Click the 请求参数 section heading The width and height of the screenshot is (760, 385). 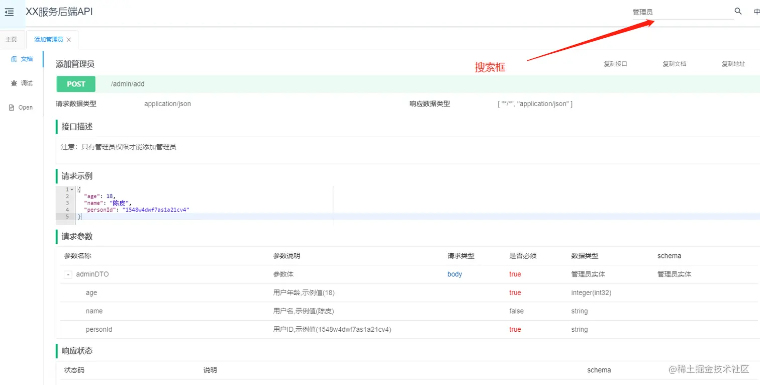coord(77,237)
